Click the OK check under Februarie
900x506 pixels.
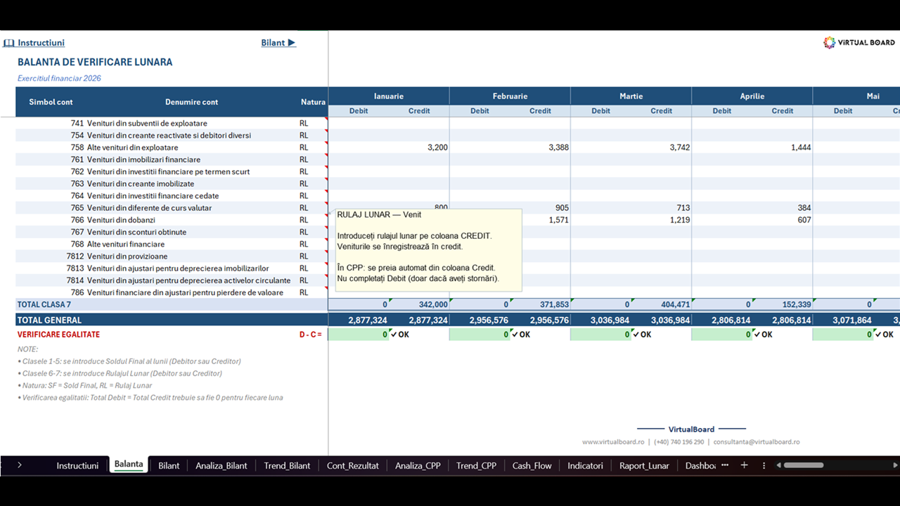(521, 335)
